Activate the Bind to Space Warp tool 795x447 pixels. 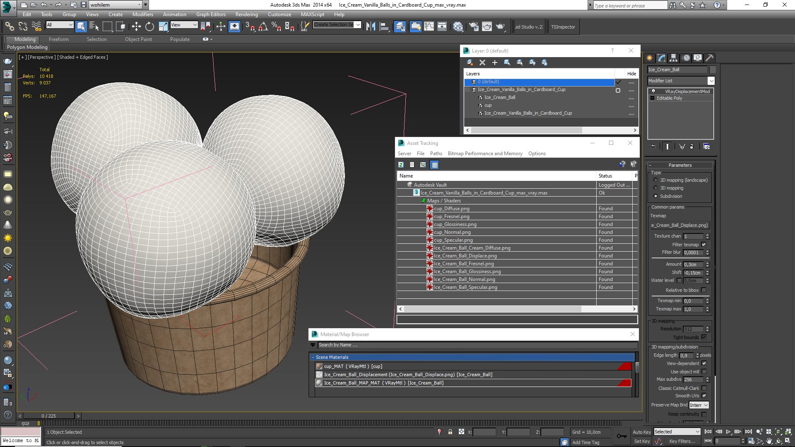(36, 26)
